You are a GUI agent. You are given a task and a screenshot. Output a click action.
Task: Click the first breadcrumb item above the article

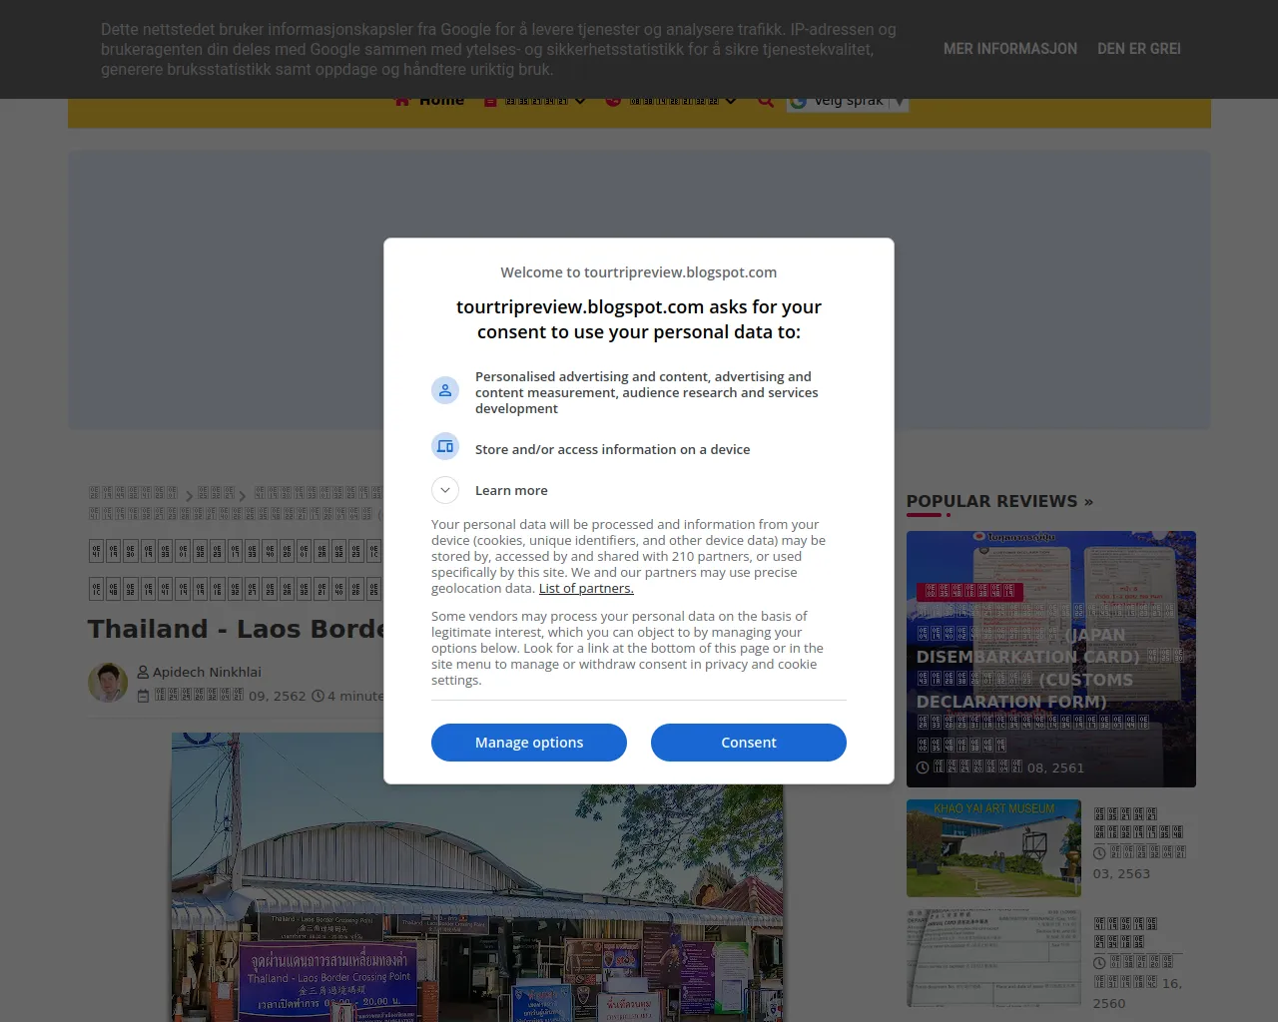(133, 493)
